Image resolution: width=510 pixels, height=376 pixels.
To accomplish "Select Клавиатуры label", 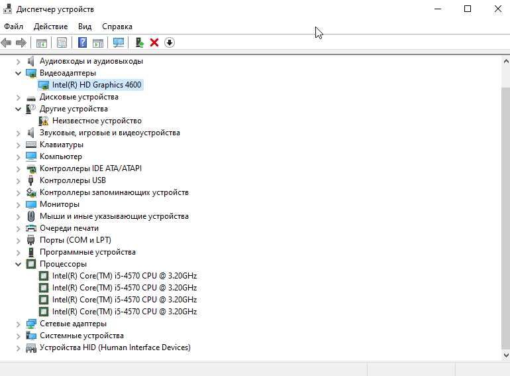I will pos(62,145).
